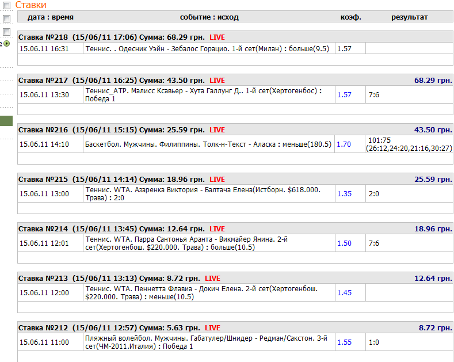The image size is (454, 362).
Task: Click date cell '15.06.11 11:00'
Action: pyautogui.click(x=44, y=342)
